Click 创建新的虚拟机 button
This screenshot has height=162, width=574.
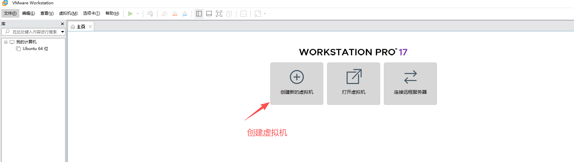tap(297, 84)
